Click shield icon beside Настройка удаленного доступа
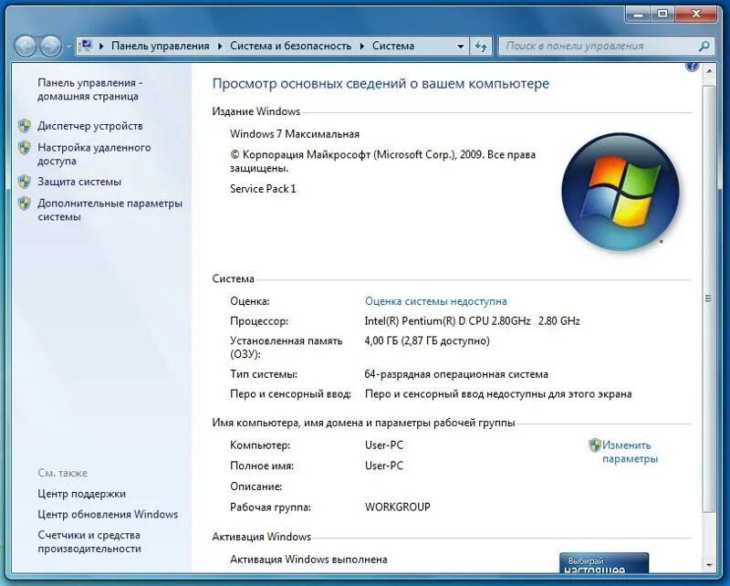 point(25,148)
